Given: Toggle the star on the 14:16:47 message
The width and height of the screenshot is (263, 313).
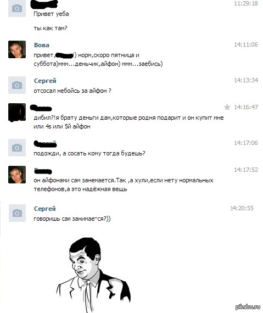Looking at the screenshot, I should tap(227, 107).
